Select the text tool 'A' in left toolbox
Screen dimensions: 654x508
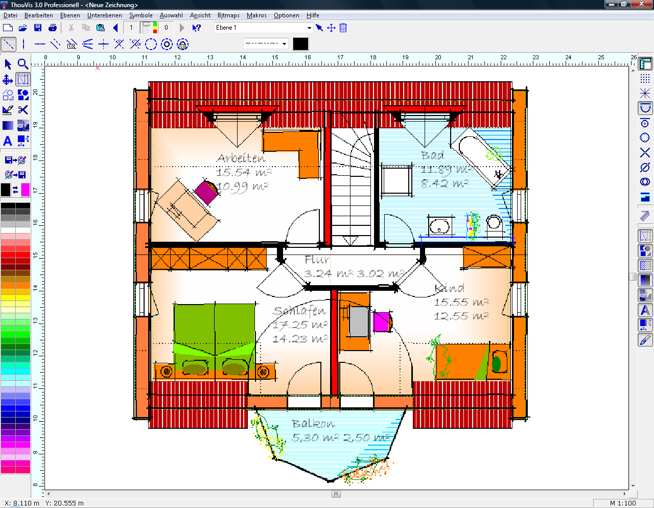click(8, 141)
